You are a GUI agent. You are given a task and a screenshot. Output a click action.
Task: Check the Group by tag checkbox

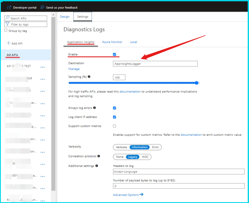tap(6, 30)
